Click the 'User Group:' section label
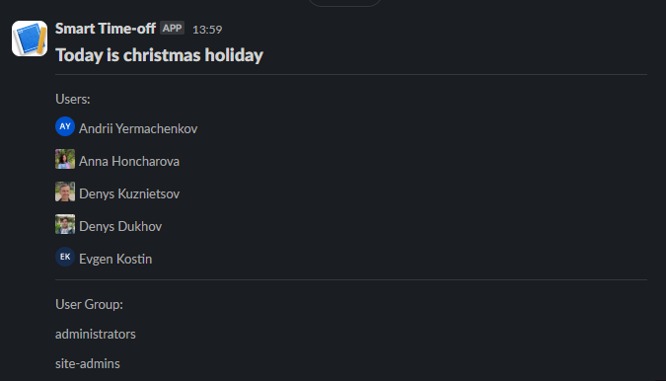The height and width of the screenshot is (381, 666). pos(89,305)
